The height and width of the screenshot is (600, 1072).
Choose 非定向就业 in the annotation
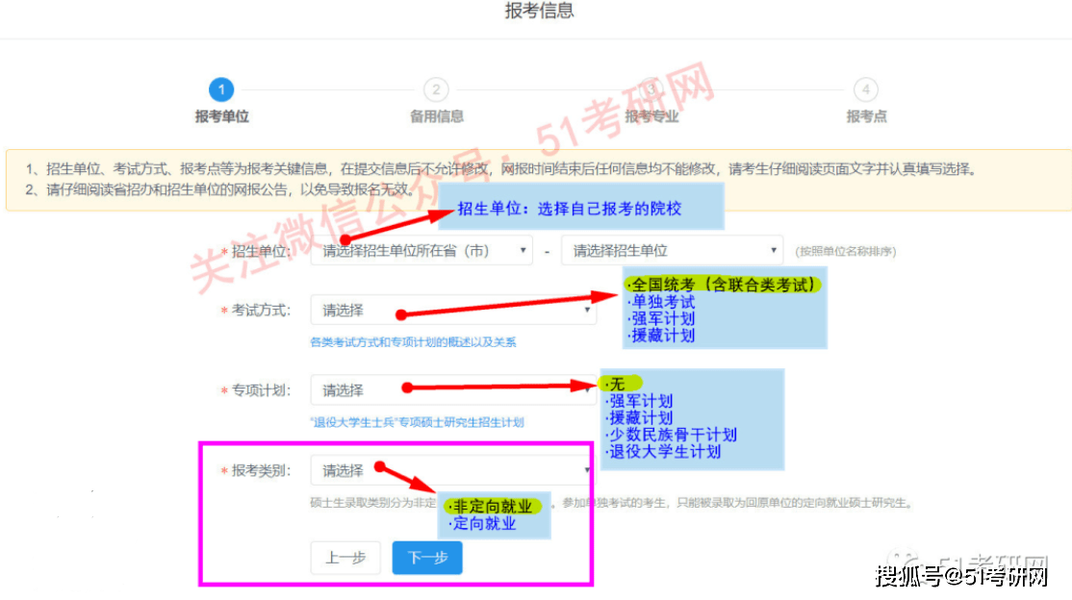[492, 507]
